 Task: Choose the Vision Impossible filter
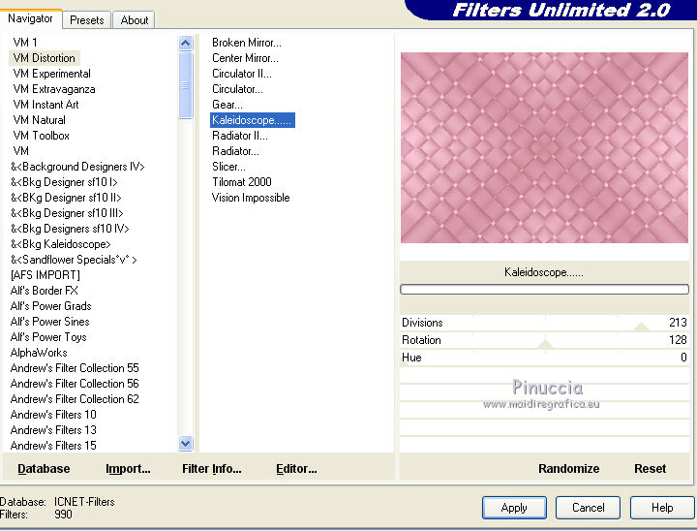tap(251, 198)
